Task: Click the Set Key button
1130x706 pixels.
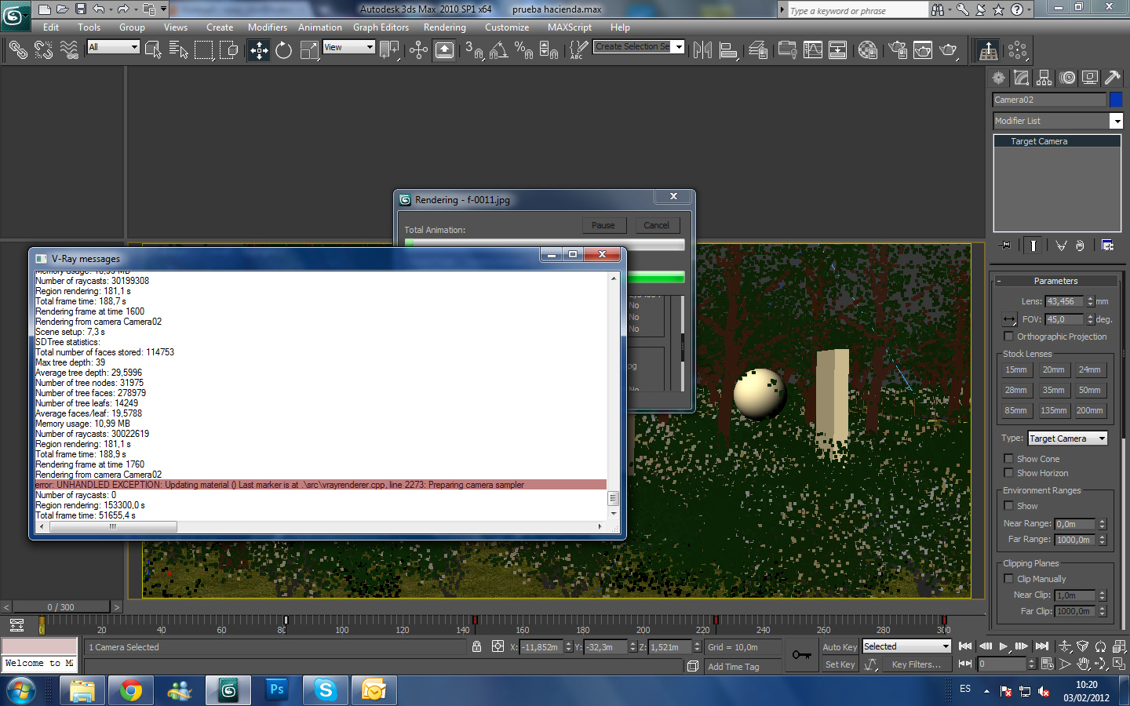Action: [840, 664]
